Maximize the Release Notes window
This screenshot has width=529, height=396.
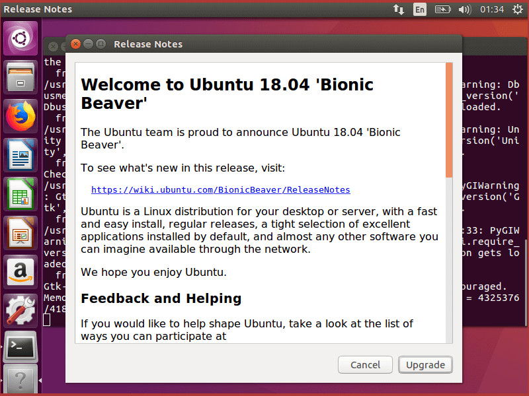pyautogui.click(x=101, y=44)
